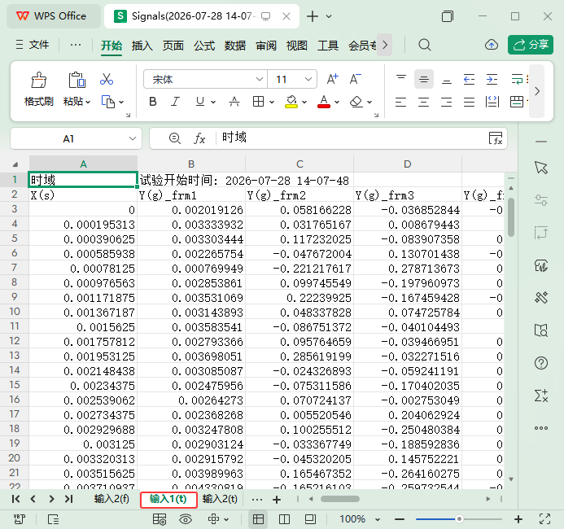Cut selection with the scissors icon

point(107,79)
